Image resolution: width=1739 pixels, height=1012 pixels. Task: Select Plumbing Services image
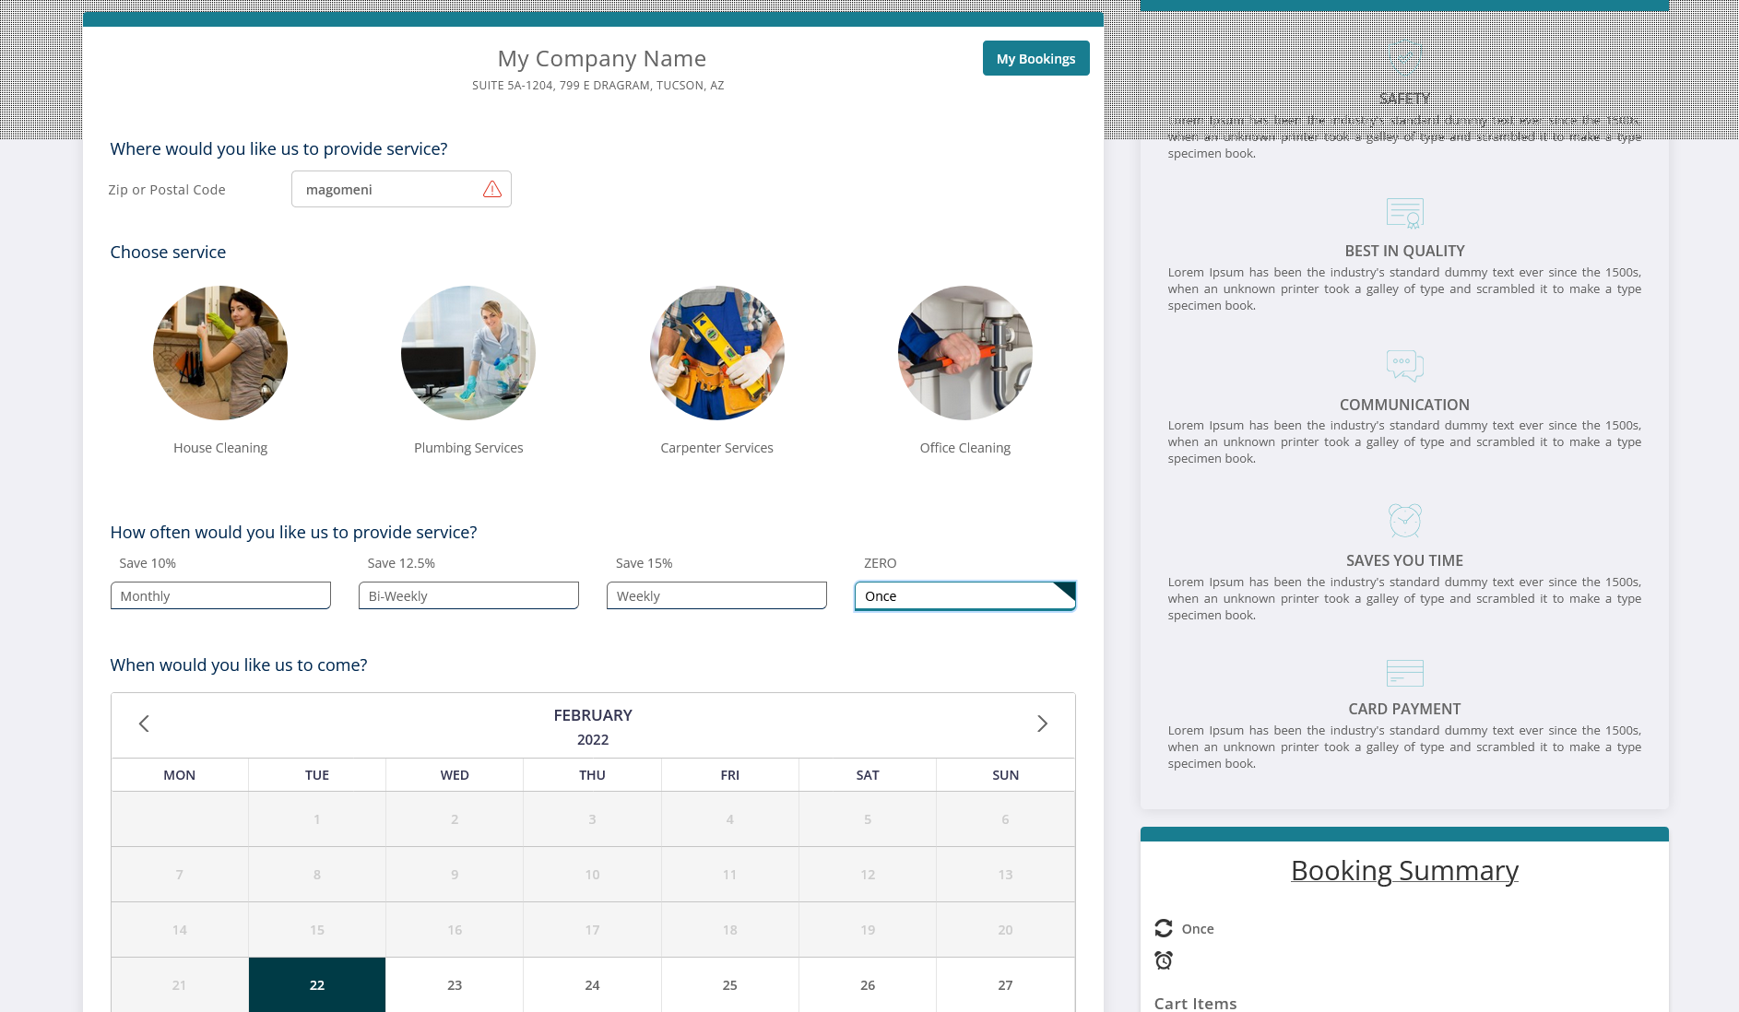click(x=468, y=353)
